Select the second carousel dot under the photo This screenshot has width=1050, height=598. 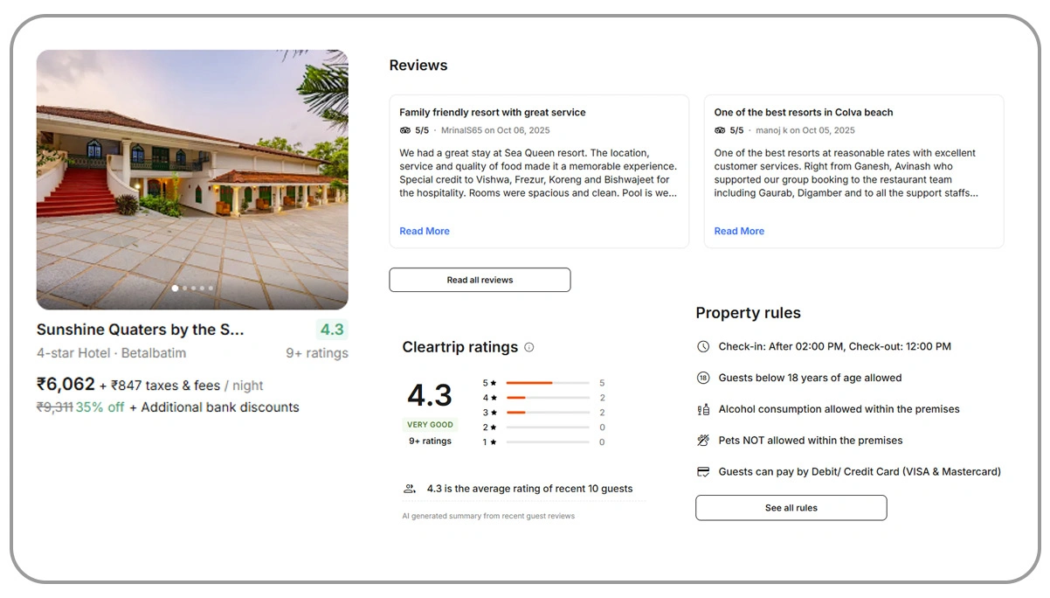pyautogui.click(x=184, y=288)
